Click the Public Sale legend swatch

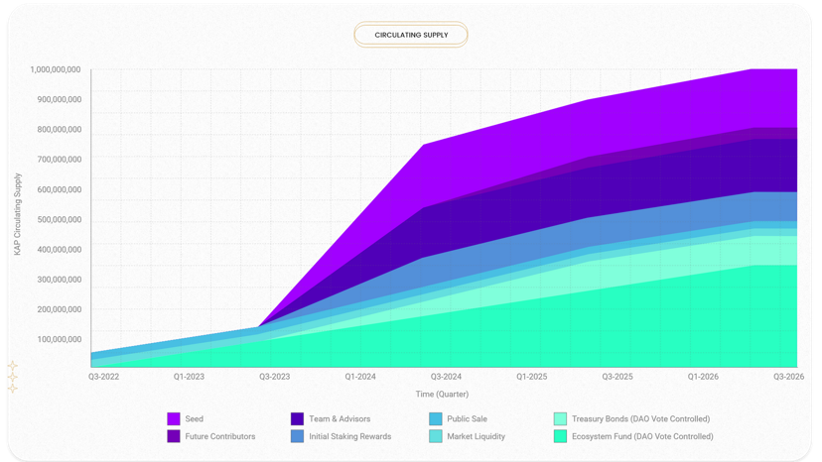click(x=436, y=418)
